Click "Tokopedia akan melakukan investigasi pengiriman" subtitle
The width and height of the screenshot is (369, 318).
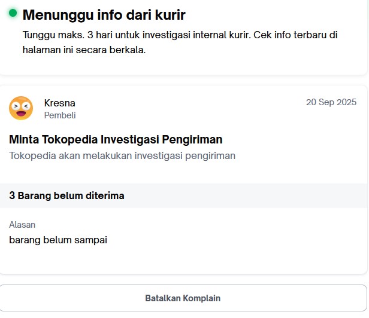pos(122,155)
